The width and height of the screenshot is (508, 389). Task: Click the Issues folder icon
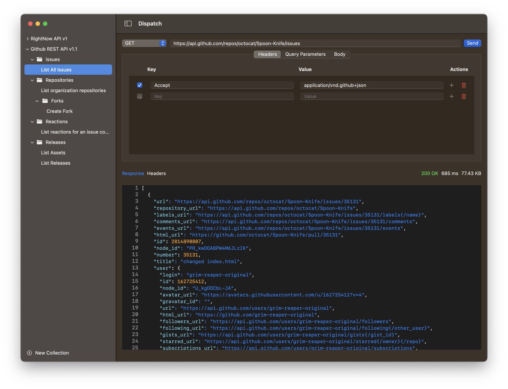(x=39, y=59)
